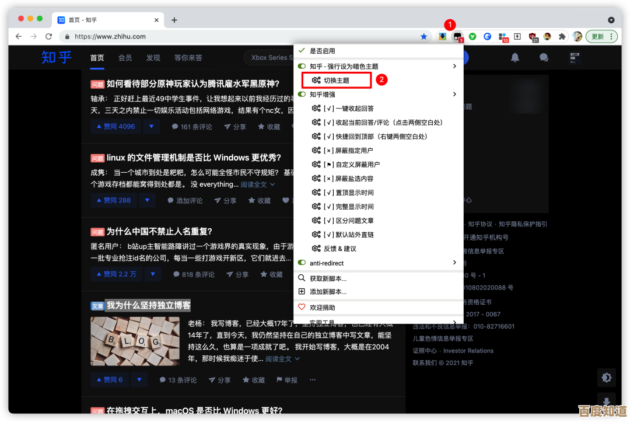Click the bookmark star in address bar

point(424,36)
